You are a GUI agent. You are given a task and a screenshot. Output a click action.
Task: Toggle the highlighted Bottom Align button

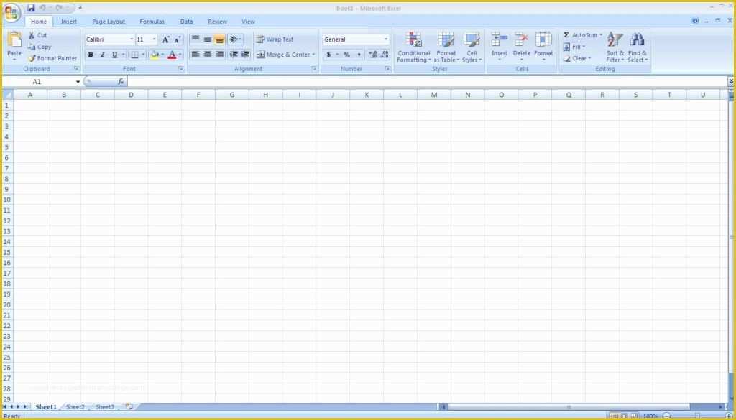coord(220,39)
